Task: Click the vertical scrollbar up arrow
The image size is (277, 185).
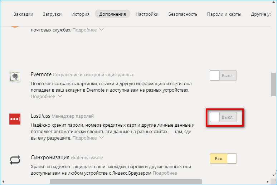Action: click(x=274, y=1)
